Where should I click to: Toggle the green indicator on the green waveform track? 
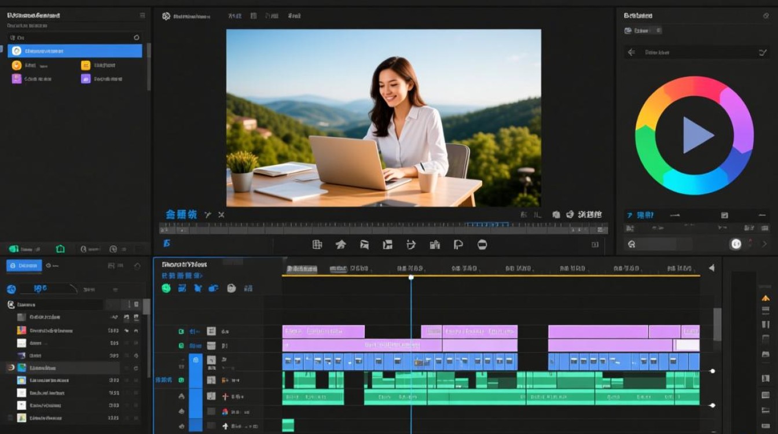point(181,380)
